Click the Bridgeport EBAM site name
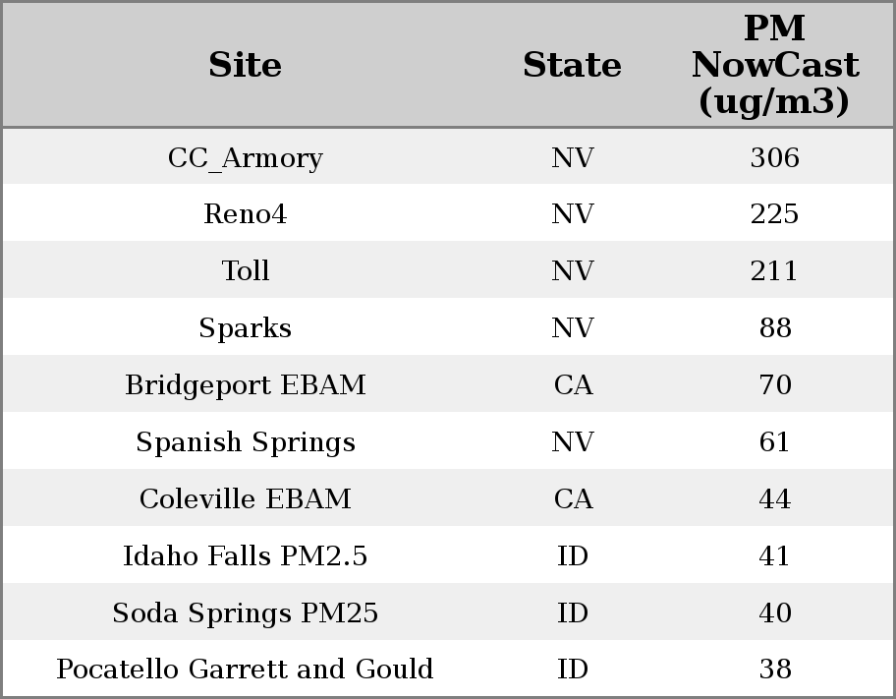The height and width of the screenshot is (699, 896). [245, 385]
